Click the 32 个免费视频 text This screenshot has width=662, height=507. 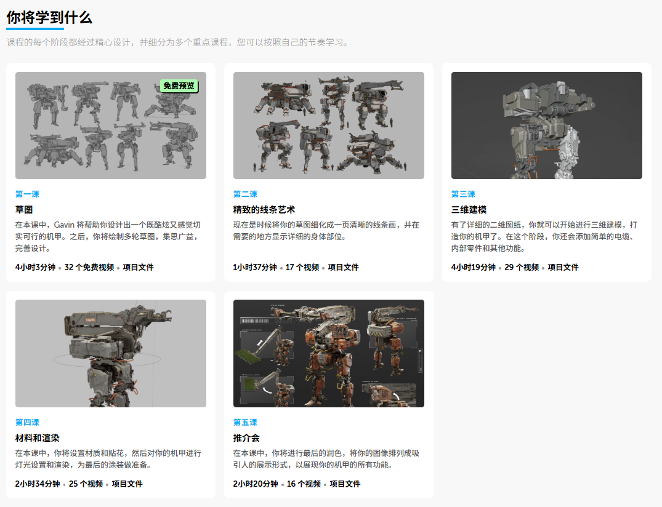(x=89, y=268)
